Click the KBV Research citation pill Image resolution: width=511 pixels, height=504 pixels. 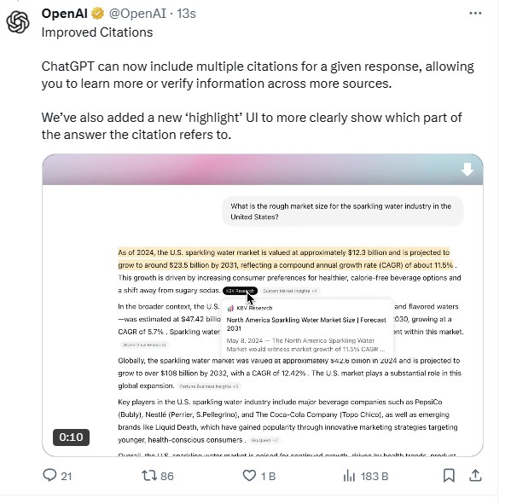tap(240, 291)
